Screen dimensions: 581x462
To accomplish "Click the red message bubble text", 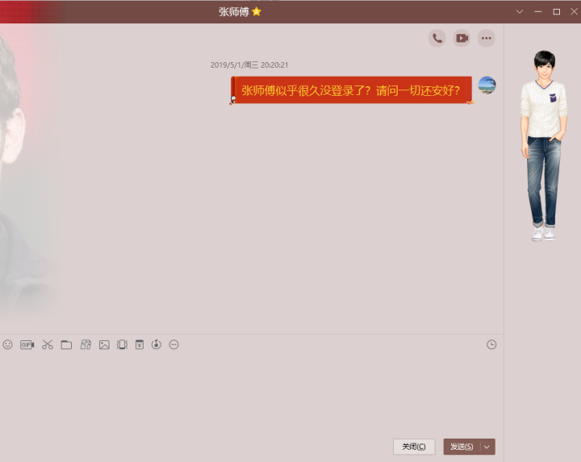I will click(351, 90).
